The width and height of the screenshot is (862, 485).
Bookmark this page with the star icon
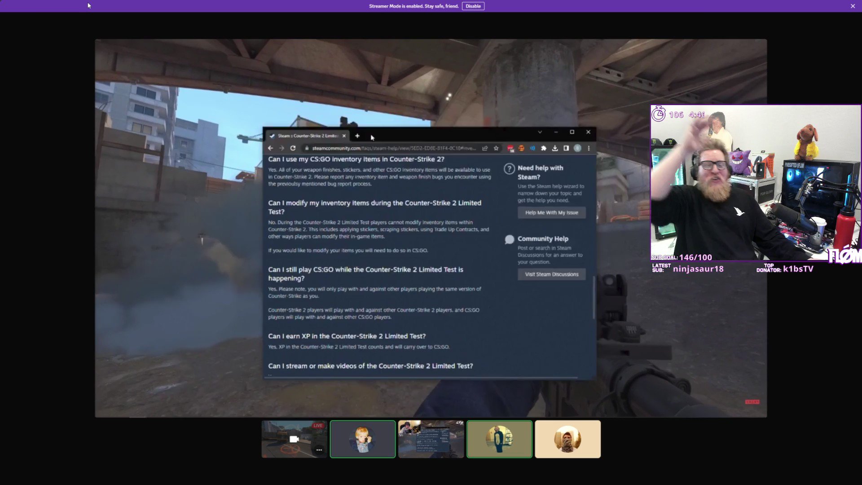(x=496, y=148)
